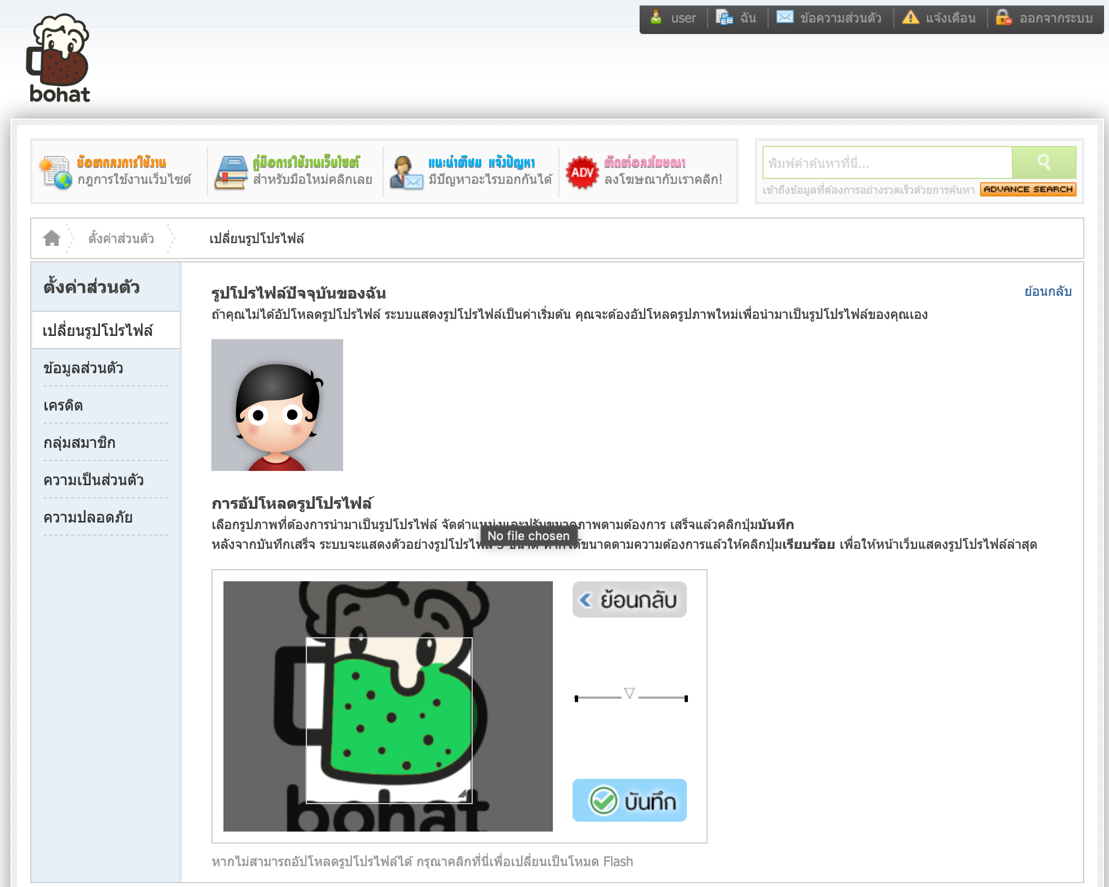Click the zoom slider triangle handle
This screenshot has height=887, width=1109.
(x=630, y=693)
